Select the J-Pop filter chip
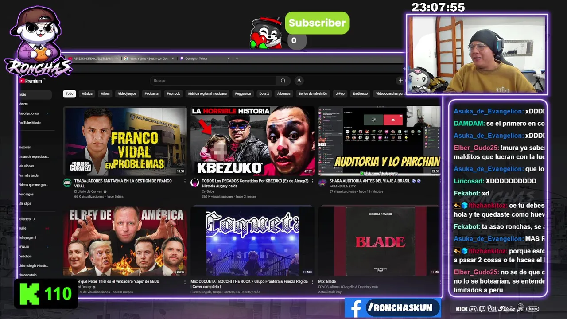The width and height of the screenshot is (567, 319). [340, 93]
